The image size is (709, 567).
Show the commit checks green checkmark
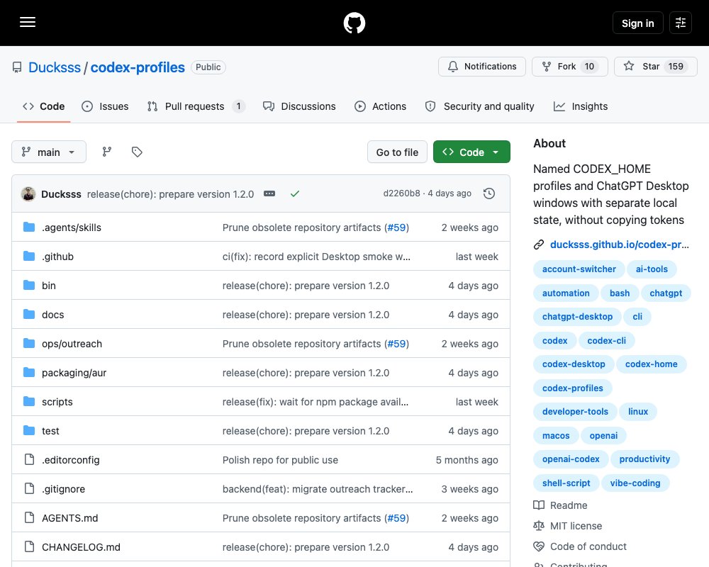click(x=295, y=193)
